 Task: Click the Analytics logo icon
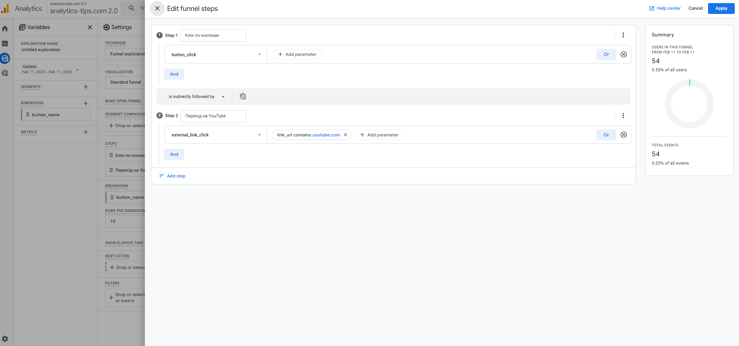tap(5, 9)
